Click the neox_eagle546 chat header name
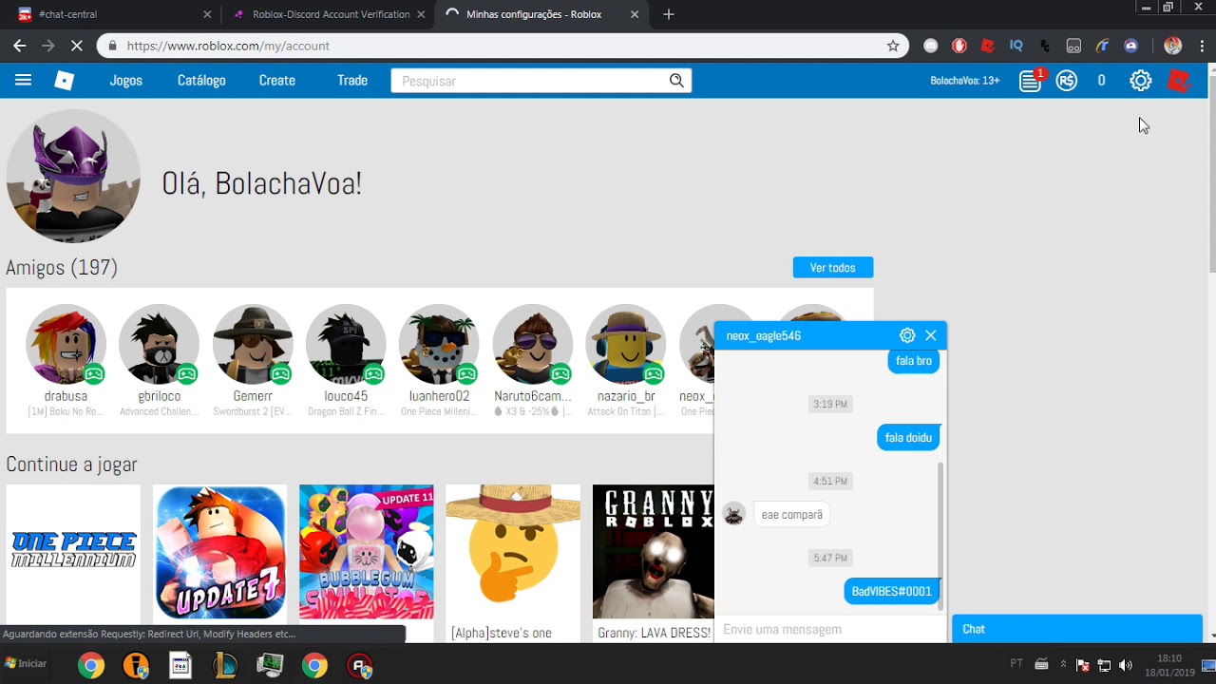The height and width of the screenshot is (684, 1216). tap(764, 335)
